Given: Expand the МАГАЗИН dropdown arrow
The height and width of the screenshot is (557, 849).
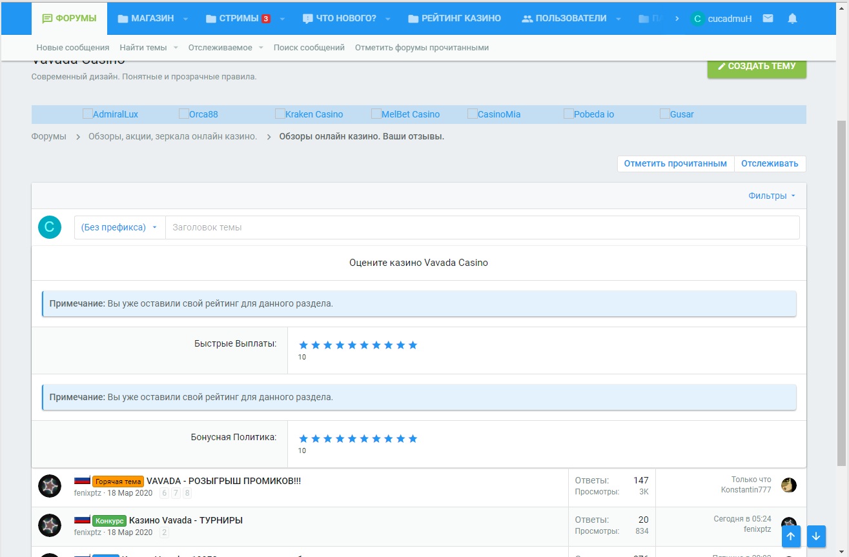Looking at the screenshot, I should pyautogui.click(x=185, y=19).
